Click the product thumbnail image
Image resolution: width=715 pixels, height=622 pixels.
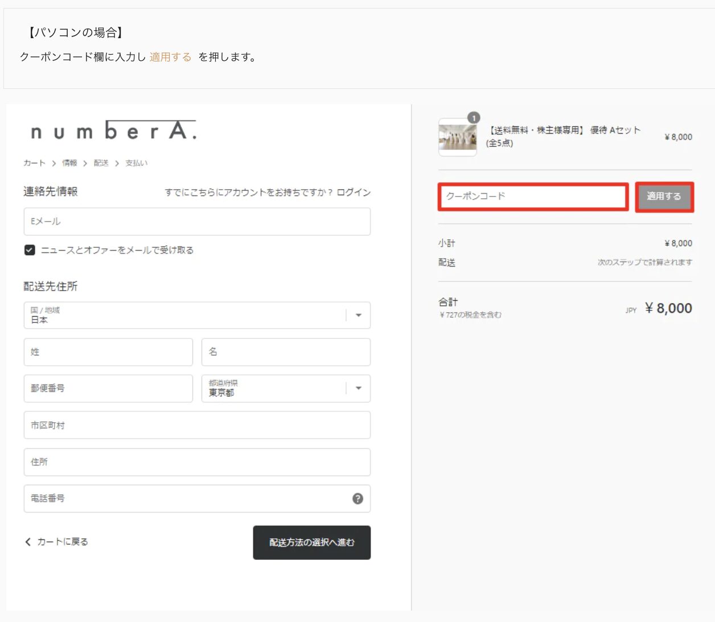(x=457, y=137)
